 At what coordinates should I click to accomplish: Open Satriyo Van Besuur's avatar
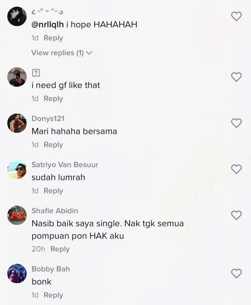pyautogui.click(x=17, y=169)
